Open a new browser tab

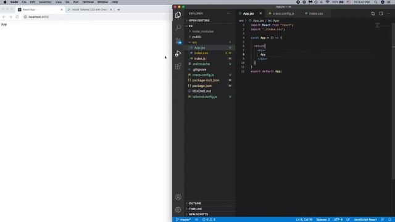(118, 10)
